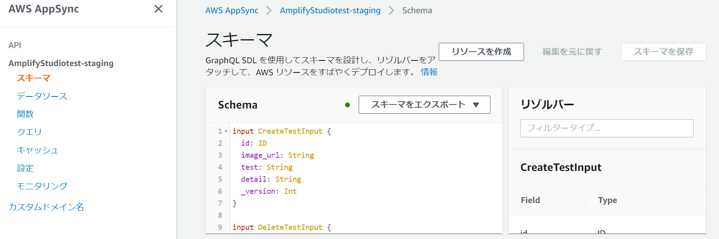This screenshot has width=719, height=239.
Task: Click code line '_version: Int'
Action: click(x=269, y=191)
